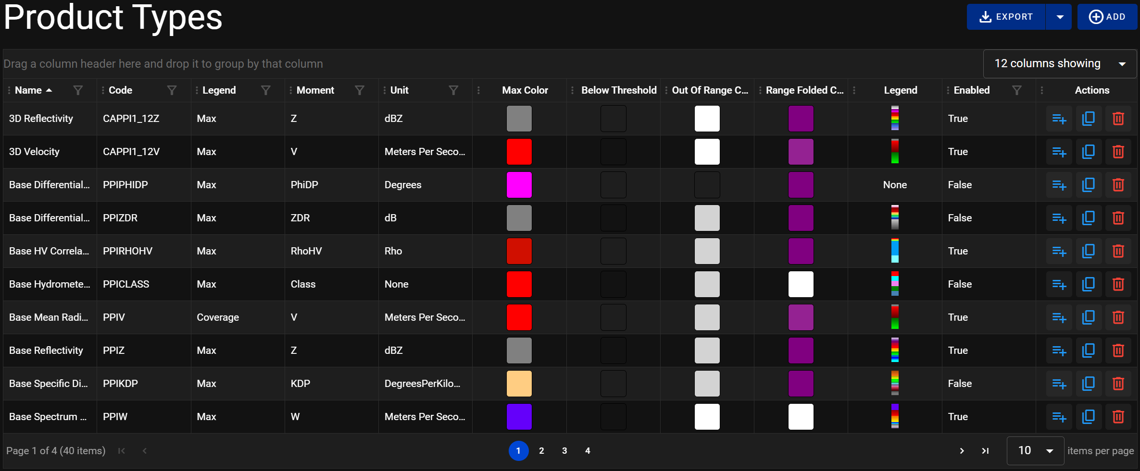Screen dimensions: 1140x471
Task: Click the None legend cell for PPIPHIDP
Action: tap(895, 185)
